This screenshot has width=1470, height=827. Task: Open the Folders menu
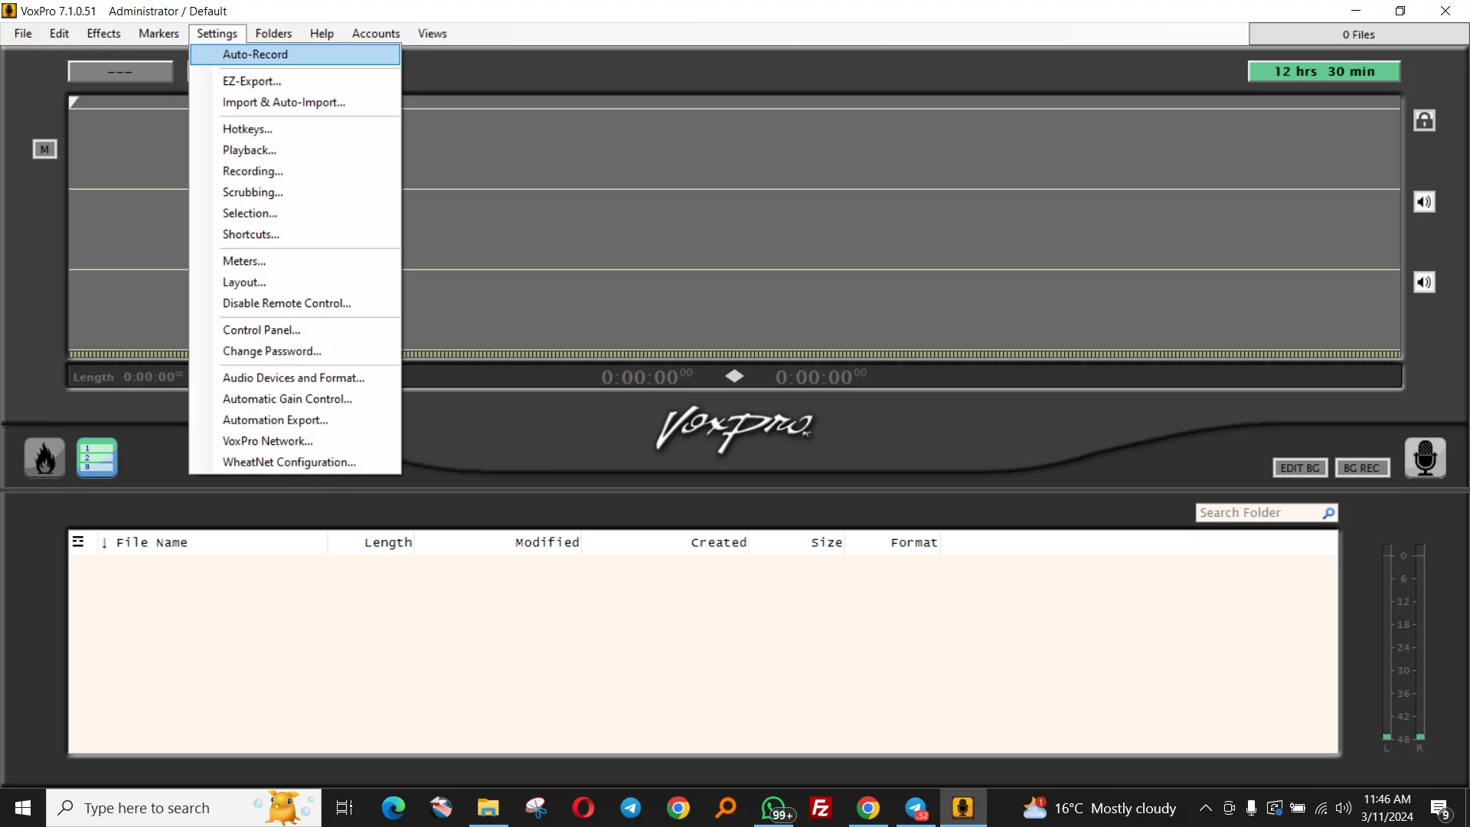273,34
